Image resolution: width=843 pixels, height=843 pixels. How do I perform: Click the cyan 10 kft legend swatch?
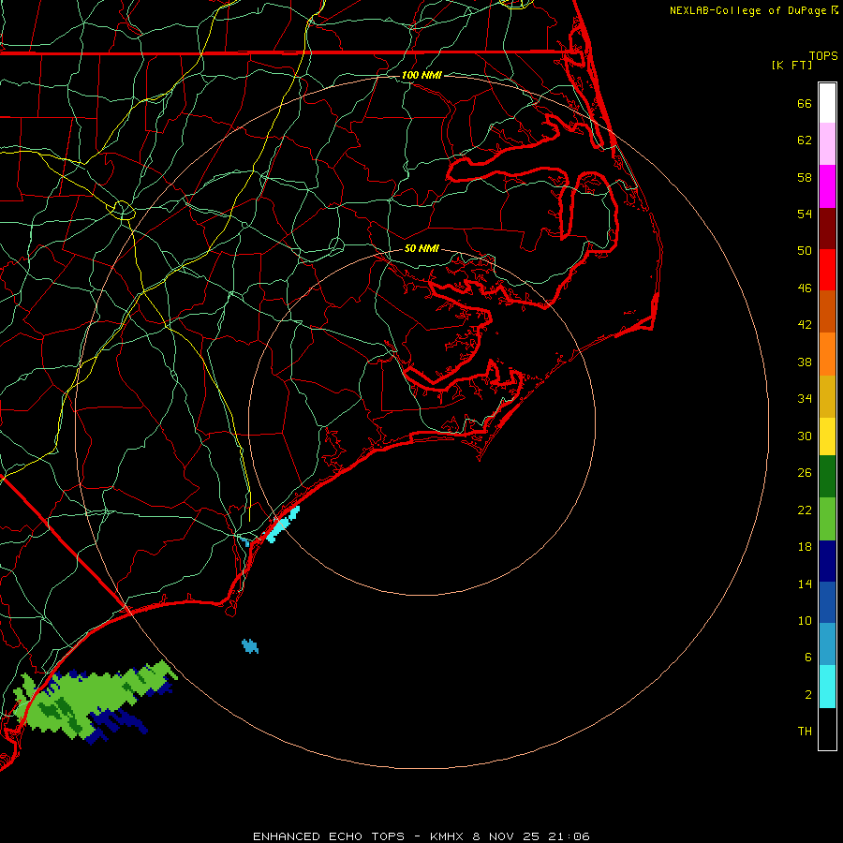tap(827, 687)
